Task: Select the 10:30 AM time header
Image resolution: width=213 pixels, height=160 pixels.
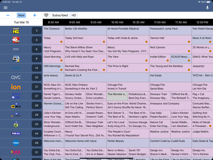Action: (138, 22)
